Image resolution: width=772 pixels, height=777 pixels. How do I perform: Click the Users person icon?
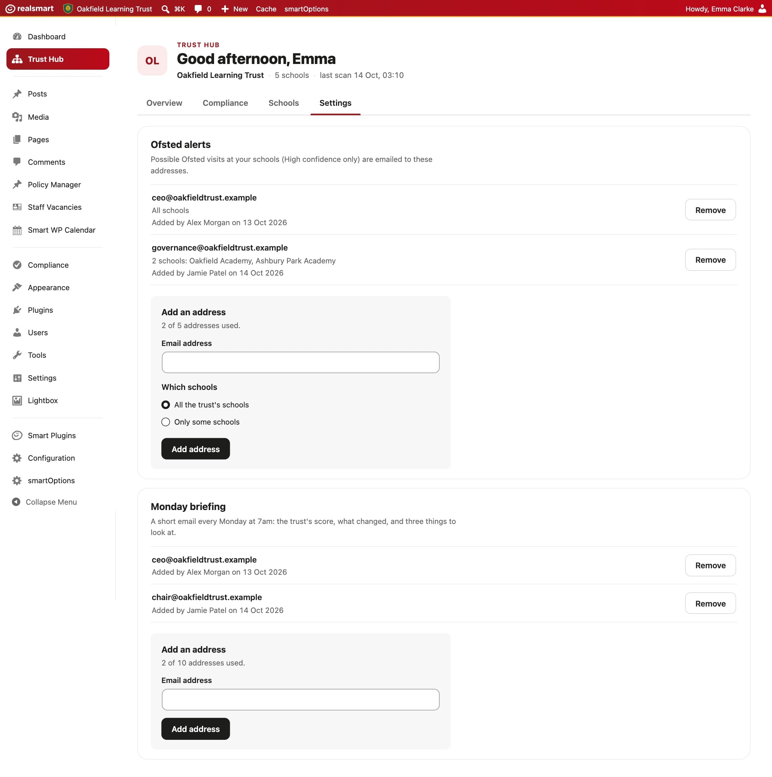17,333
